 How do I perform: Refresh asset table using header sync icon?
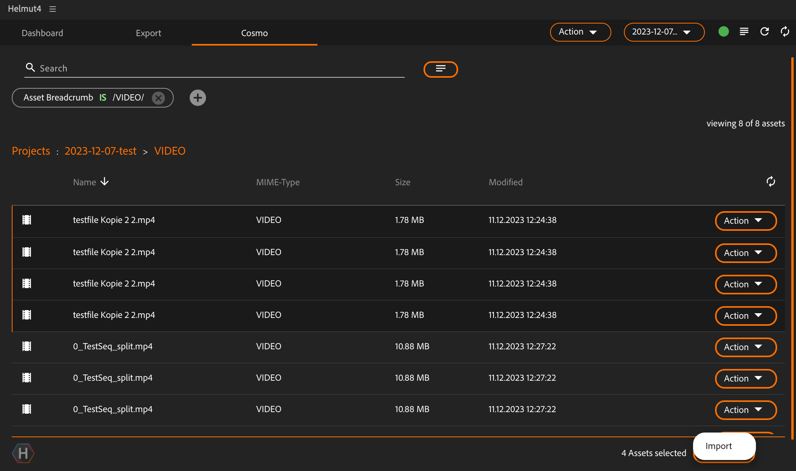coord(770,182)
